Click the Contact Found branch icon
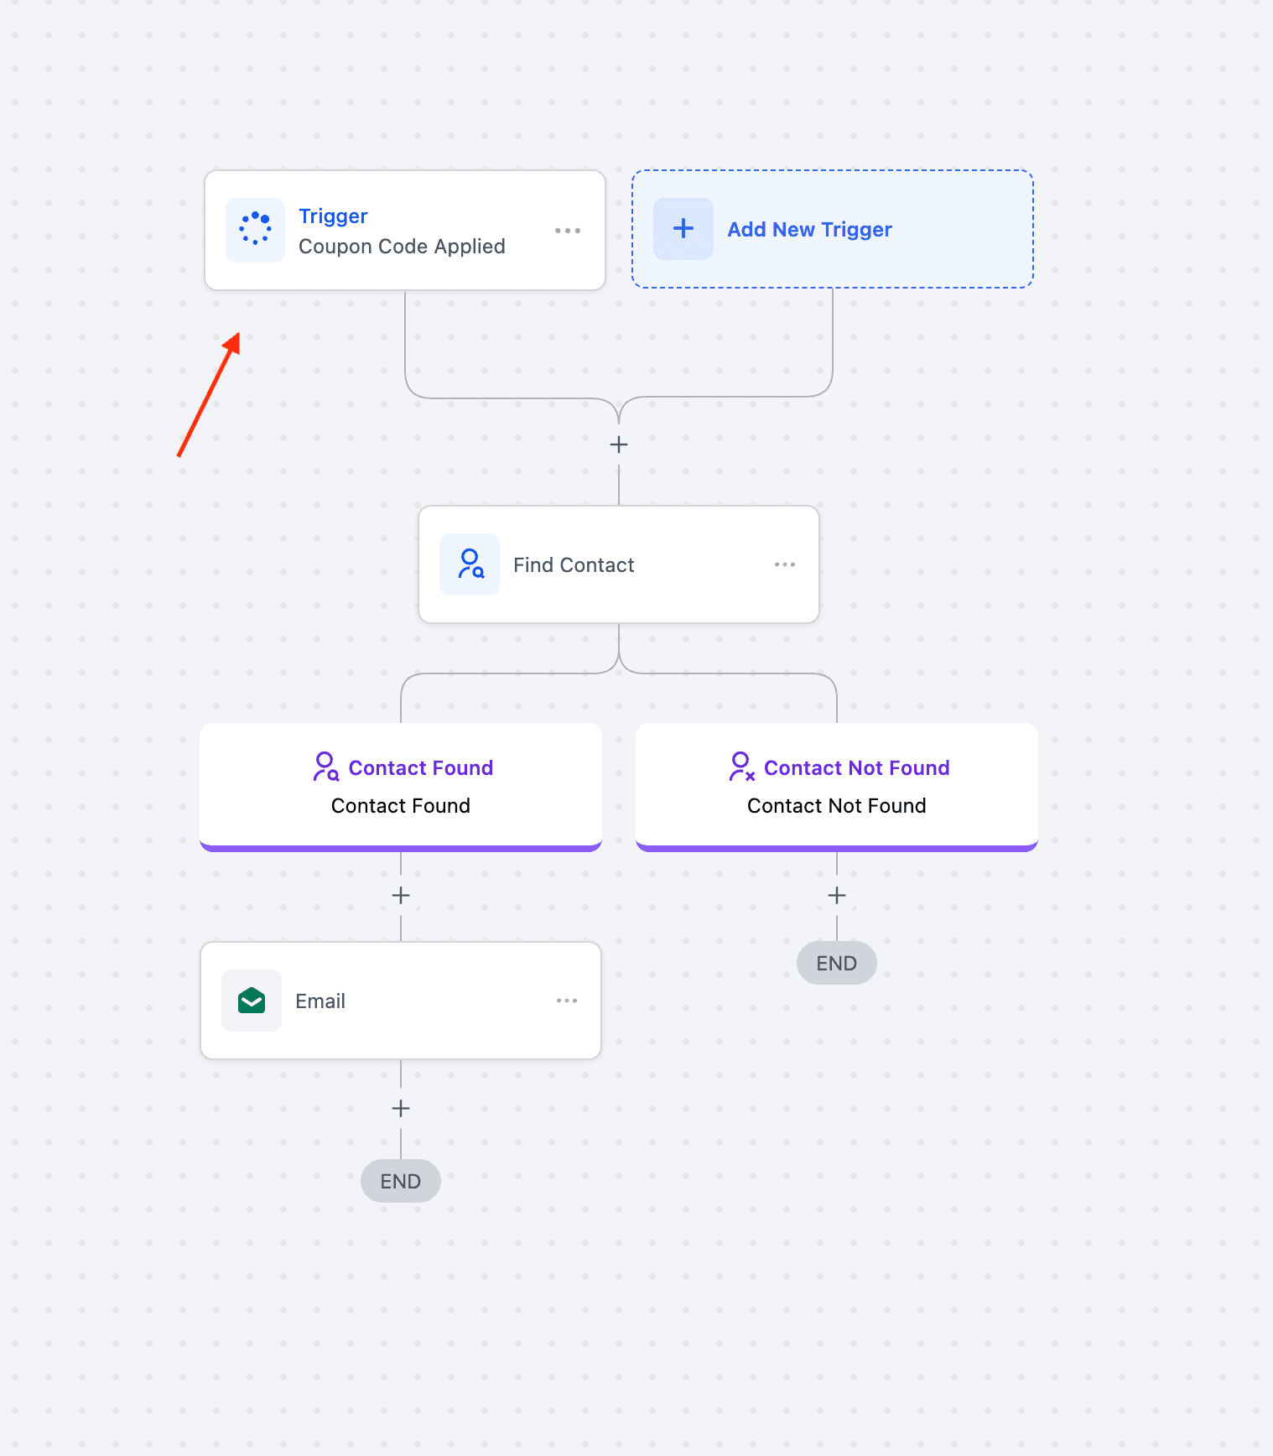 (325, 767)
